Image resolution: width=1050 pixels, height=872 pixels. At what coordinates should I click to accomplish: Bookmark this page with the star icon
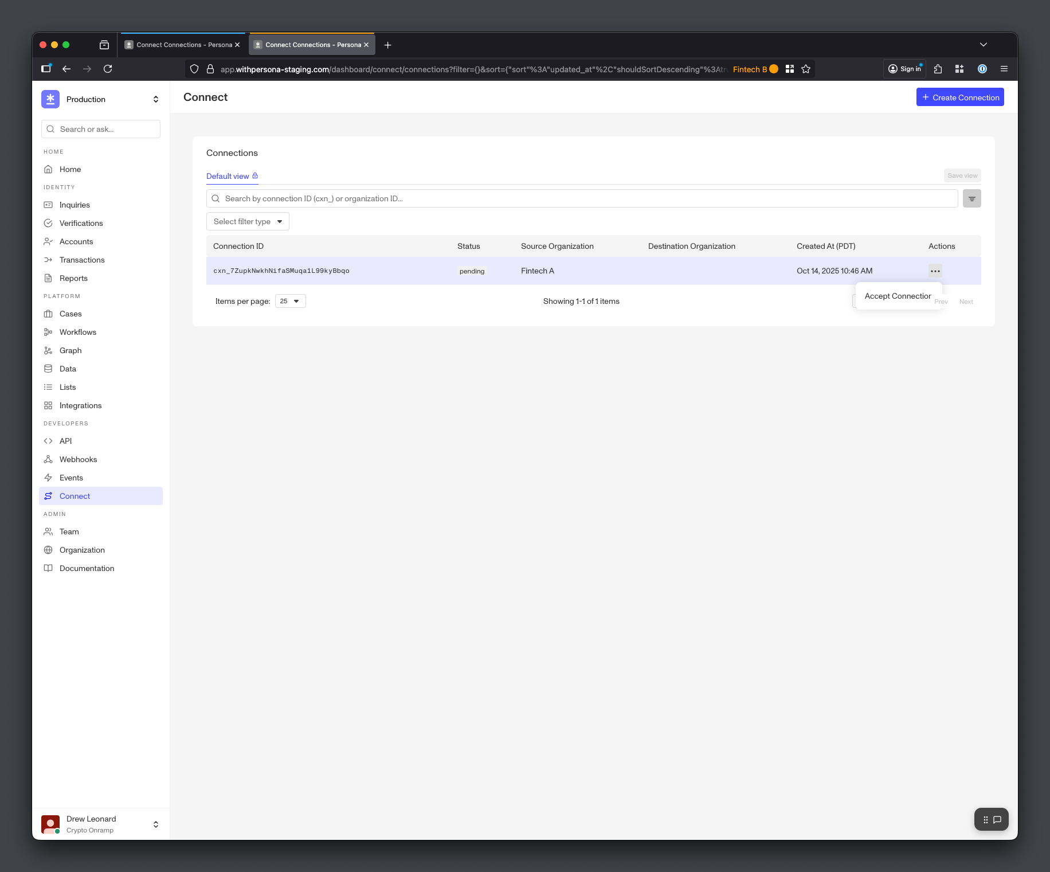click(x=806, y=69)
